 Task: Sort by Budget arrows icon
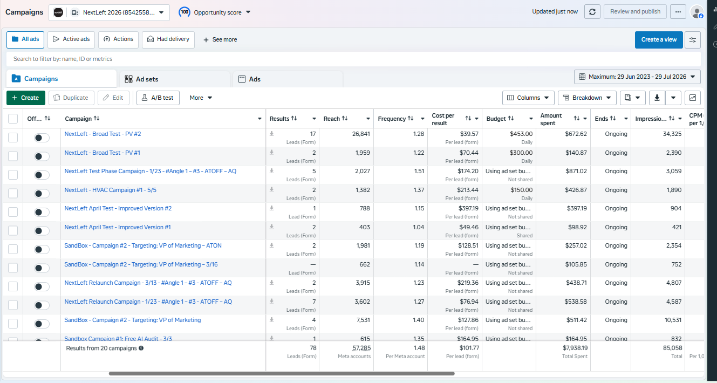511,119
